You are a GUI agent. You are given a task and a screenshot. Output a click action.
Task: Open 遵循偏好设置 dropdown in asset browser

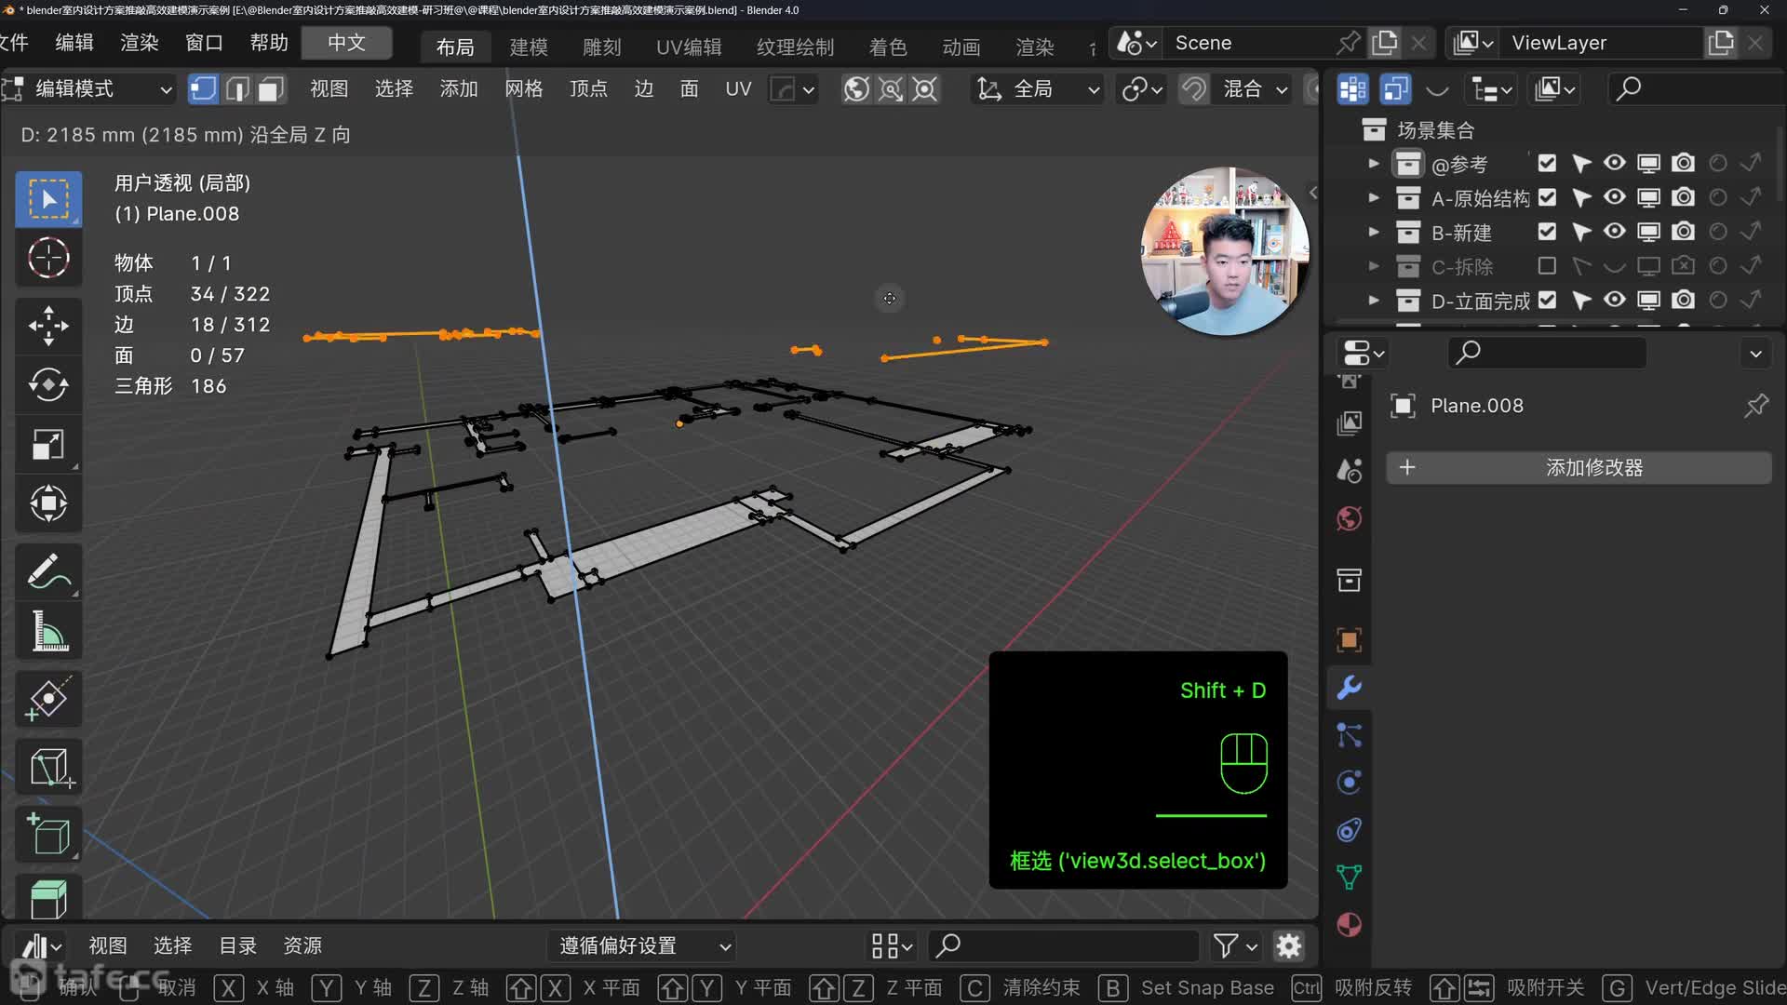642,946
